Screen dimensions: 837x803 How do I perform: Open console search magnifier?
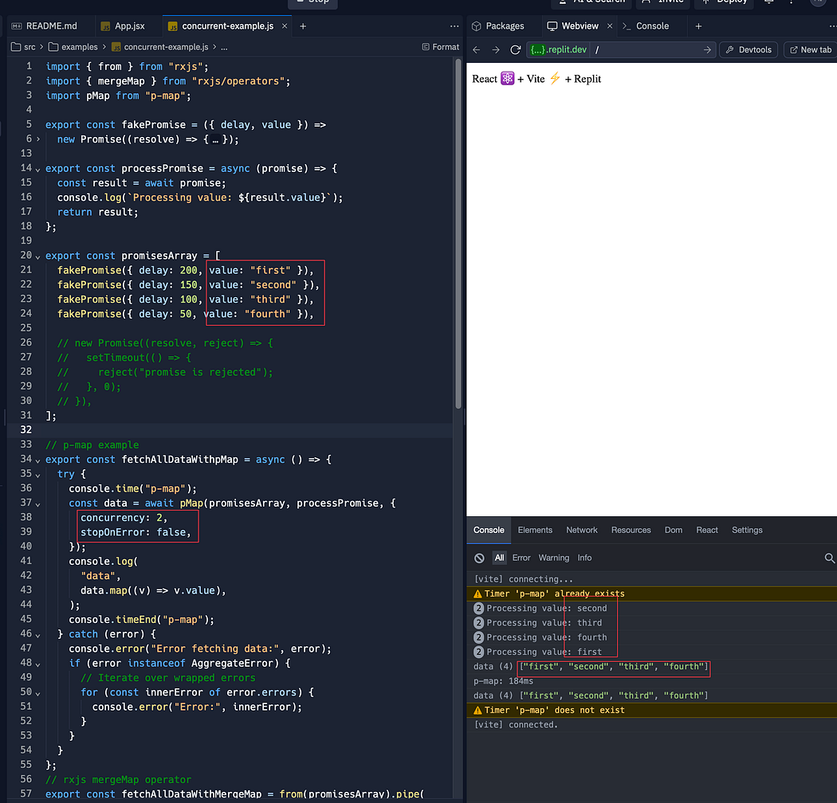[829, 558]
